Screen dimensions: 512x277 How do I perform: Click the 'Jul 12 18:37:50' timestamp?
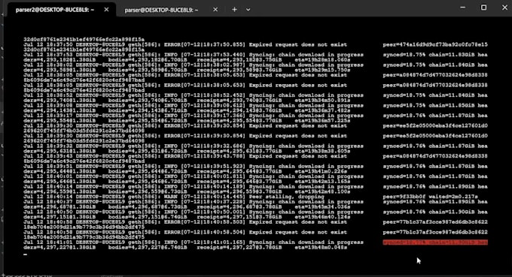(x=48, y=44)
